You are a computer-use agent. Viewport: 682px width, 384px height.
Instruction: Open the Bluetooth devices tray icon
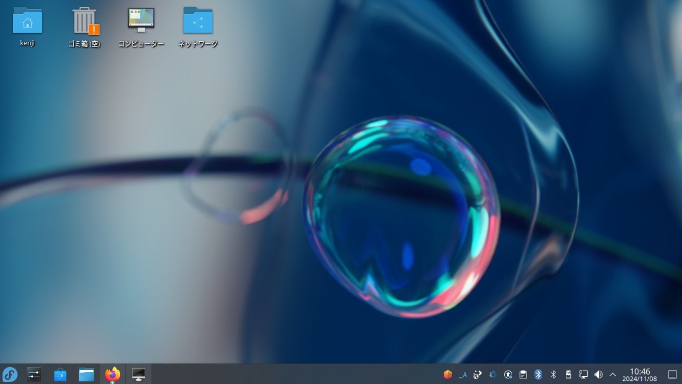point(538,374)
